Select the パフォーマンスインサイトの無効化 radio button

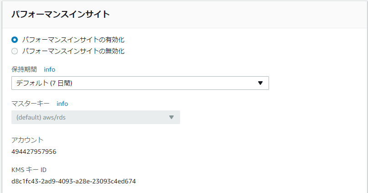pyautogui.click(x=15, y=51)
